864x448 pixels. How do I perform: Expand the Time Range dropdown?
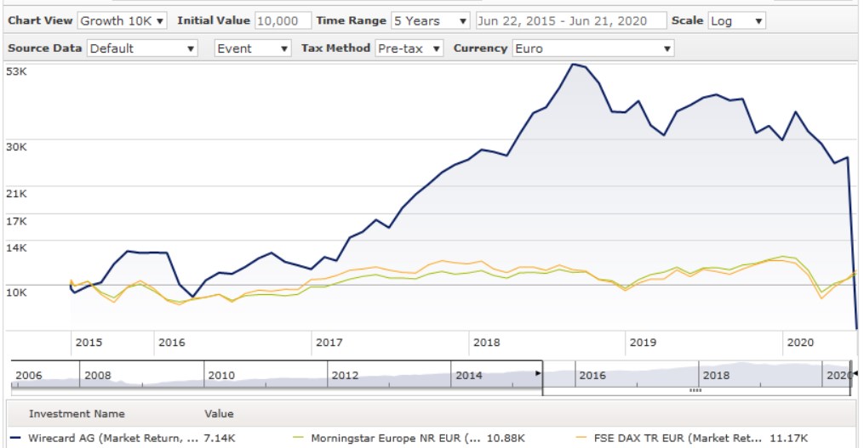[430, 20]
